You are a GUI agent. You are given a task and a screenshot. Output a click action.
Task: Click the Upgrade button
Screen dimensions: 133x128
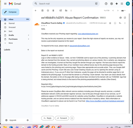point(17,120)
